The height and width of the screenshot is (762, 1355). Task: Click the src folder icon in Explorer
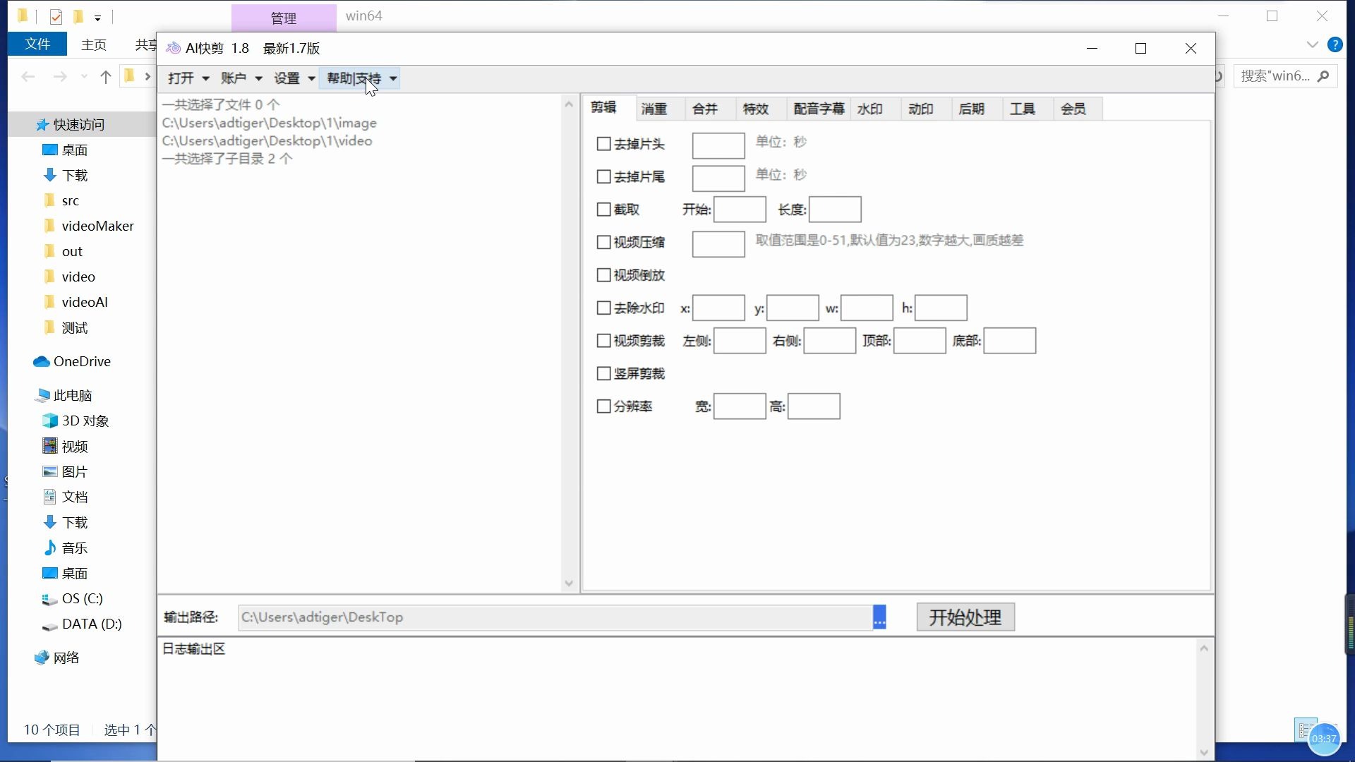click(49, 200)
